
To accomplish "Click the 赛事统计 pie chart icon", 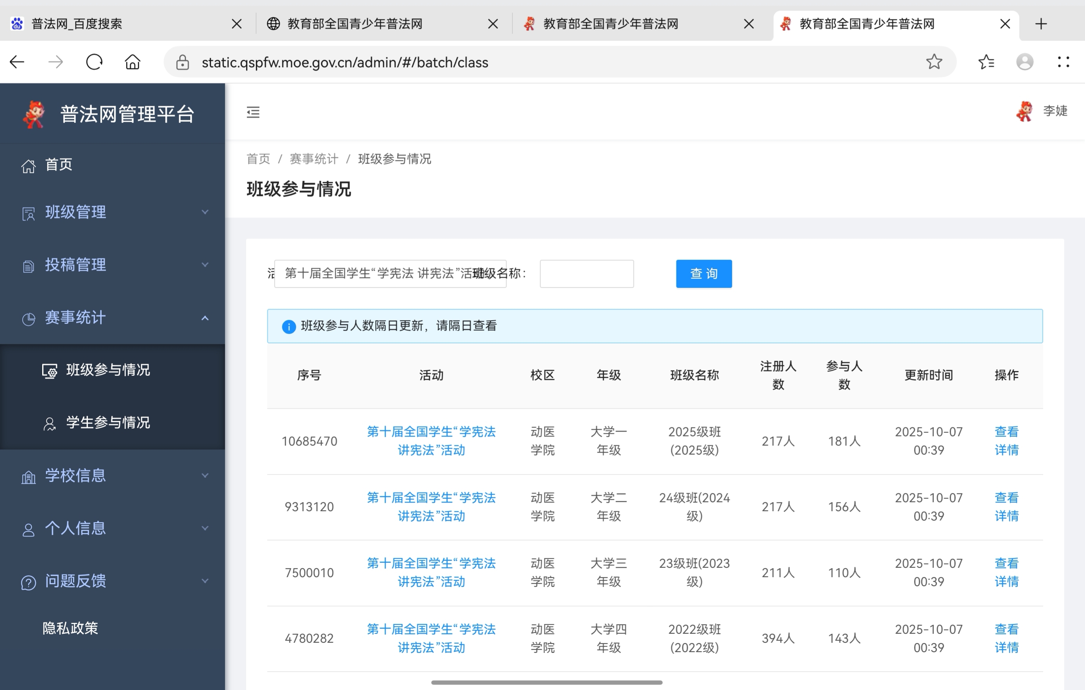I will (28, 318).
